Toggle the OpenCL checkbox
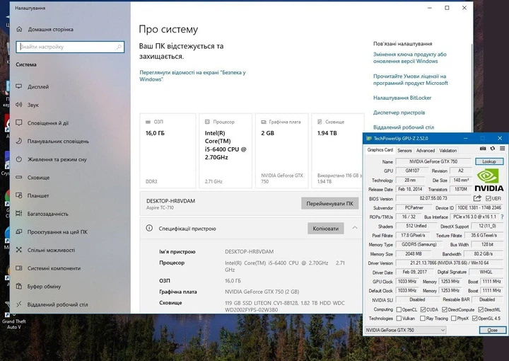 (x=399, y=309)
